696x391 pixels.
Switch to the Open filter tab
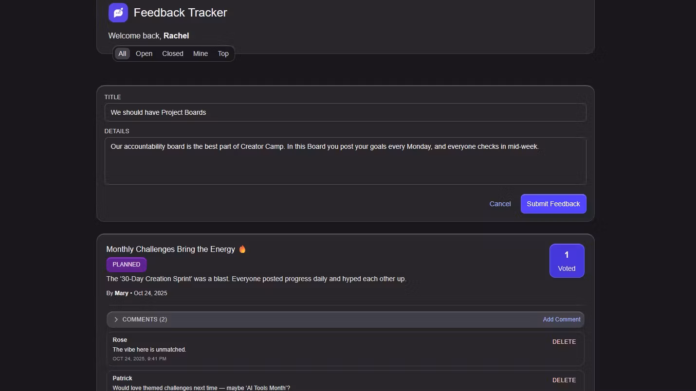click(144, 53)
